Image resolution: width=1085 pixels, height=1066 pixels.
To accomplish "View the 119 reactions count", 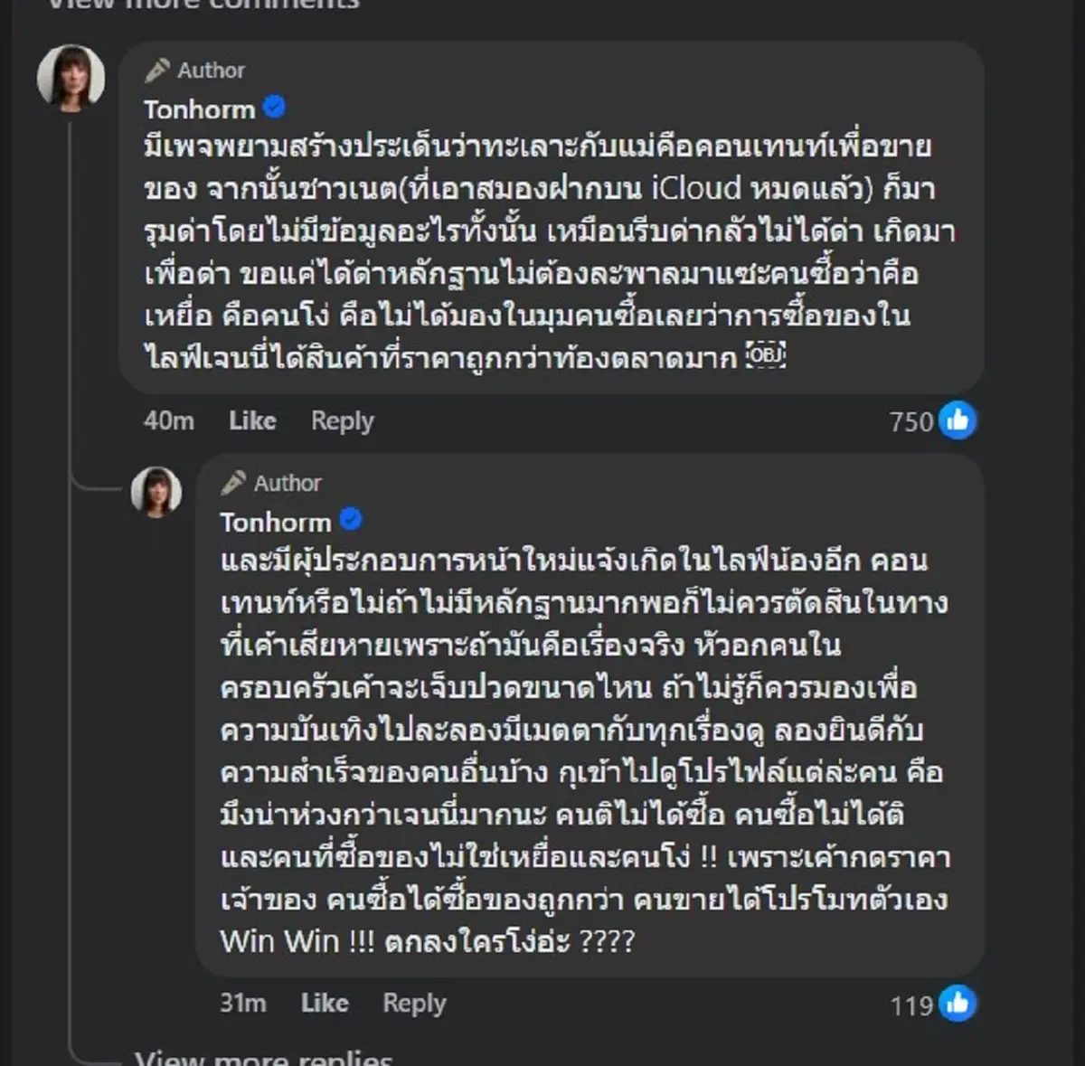I will tap(910, 1005).
